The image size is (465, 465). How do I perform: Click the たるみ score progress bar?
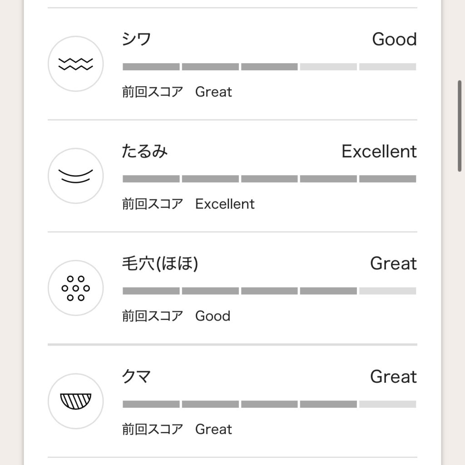tap(269, 179)
